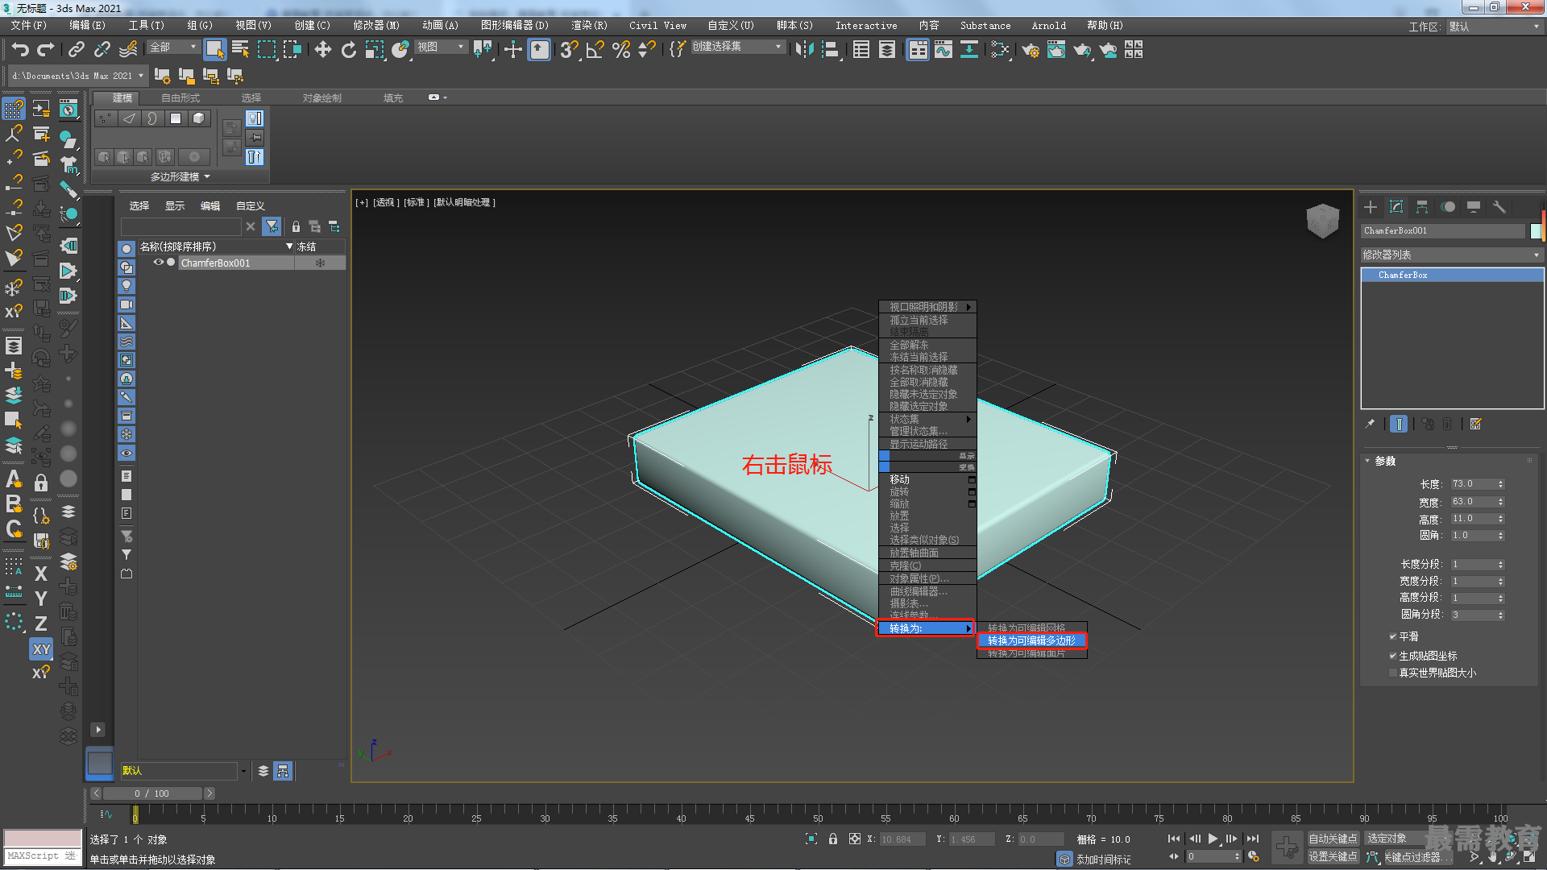This screenshot has width=1547, height=870.
Task: Toggle selection lock icon in status bar
Action: point(833,839)
